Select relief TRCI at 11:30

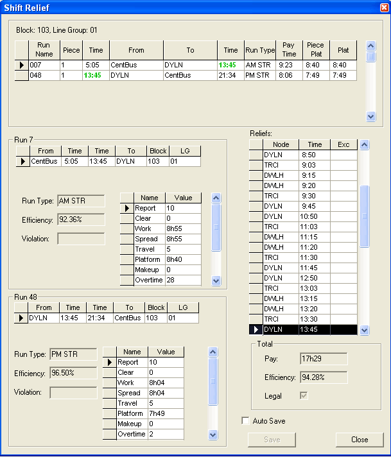point(303,257)
